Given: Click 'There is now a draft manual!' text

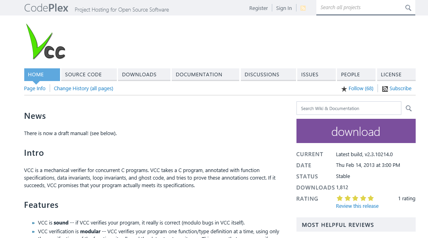Looking at the screenshot, I should click(56, 134).
